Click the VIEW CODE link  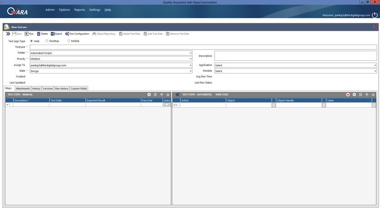click(x=222, y=94)
